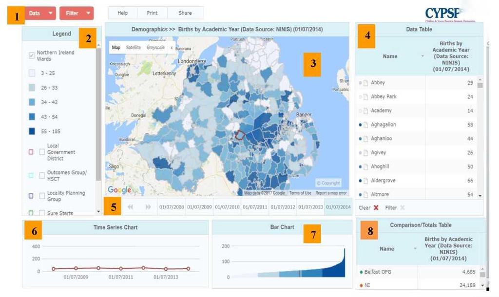Close the map type selector with x
499x297 pixels.
(x=172, y=48)
